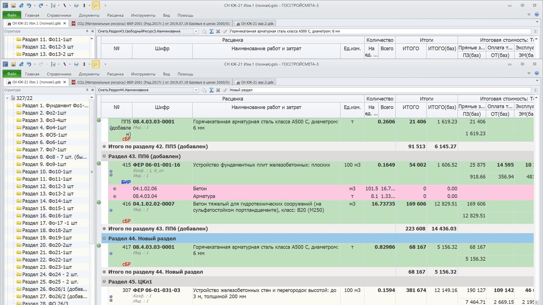Image resolution: width=543 pixels, height=305 pixels.
Task: Click the highlighted yellow search icon in the lower toolbar
Action: coord(96,64)
